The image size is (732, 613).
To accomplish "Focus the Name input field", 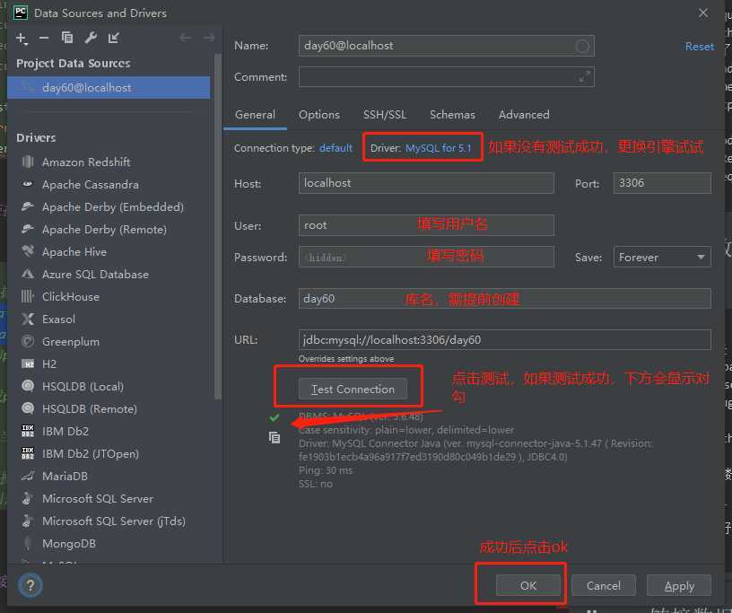I will tap(447, 46).
